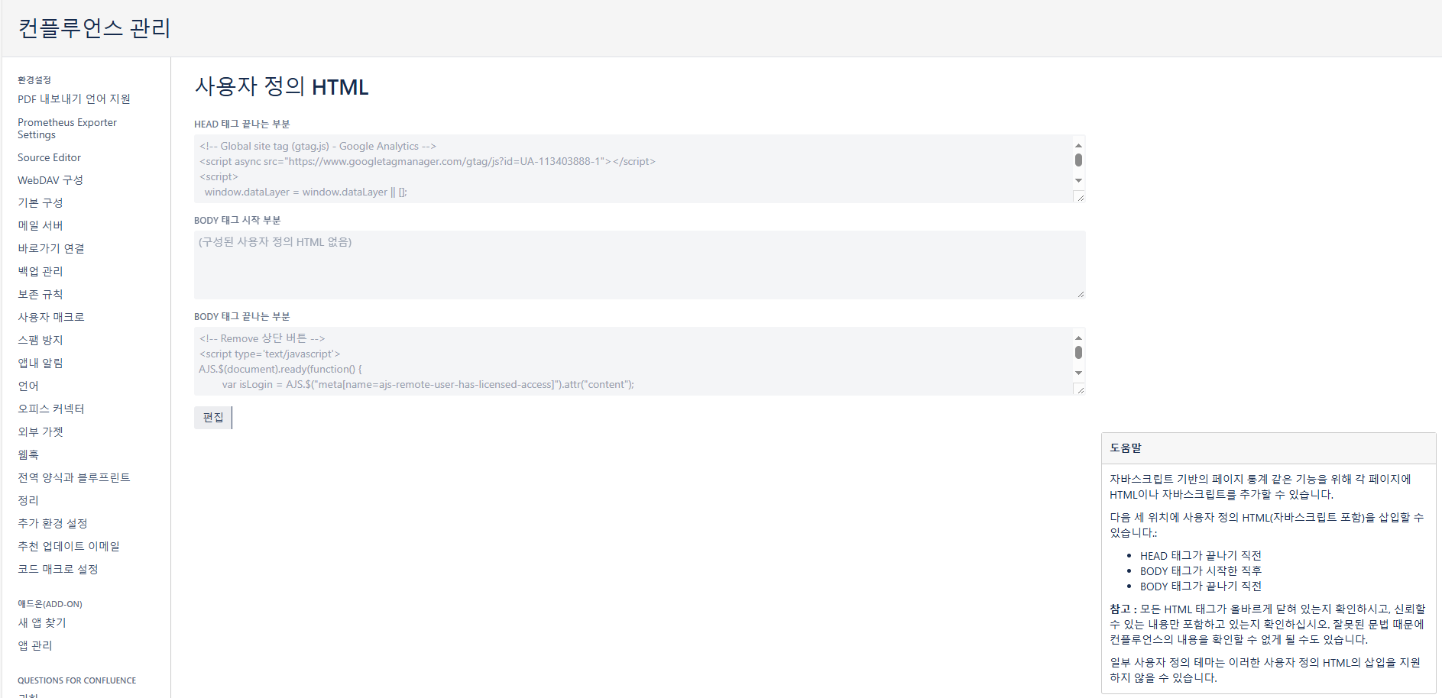Select 바로가기 연결 in sidebar
The width and height of the screenshot is (1442, 698).
(x=51, y=249)
